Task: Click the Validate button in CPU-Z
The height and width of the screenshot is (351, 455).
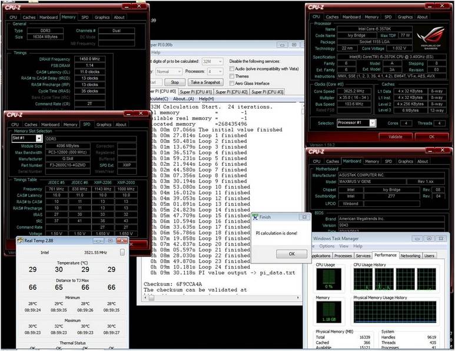Action: 396,137
